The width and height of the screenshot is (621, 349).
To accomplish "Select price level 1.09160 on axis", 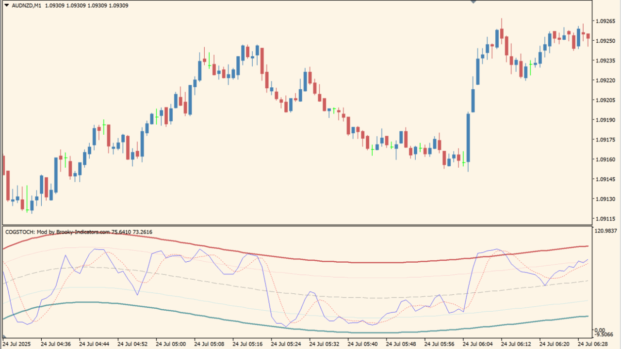I will point(605,159).
